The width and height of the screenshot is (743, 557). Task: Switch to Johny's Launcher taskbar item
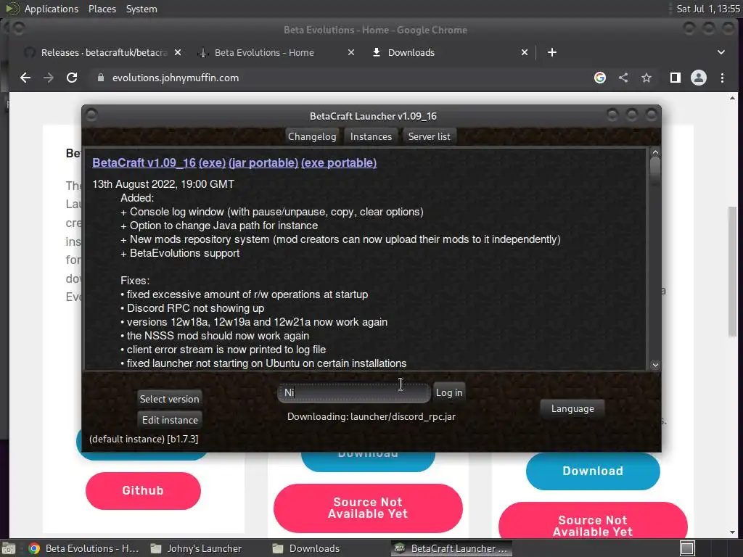tap(196, 548)
